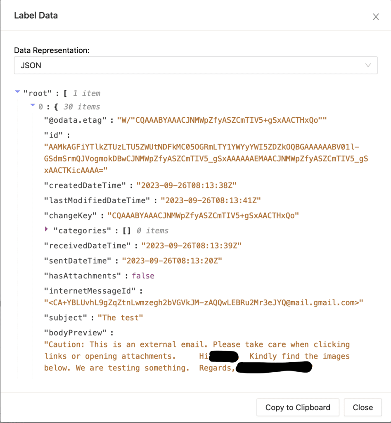391x423 pixels.
Task: Click the sentDateTime value
Action: click(172, 261)
